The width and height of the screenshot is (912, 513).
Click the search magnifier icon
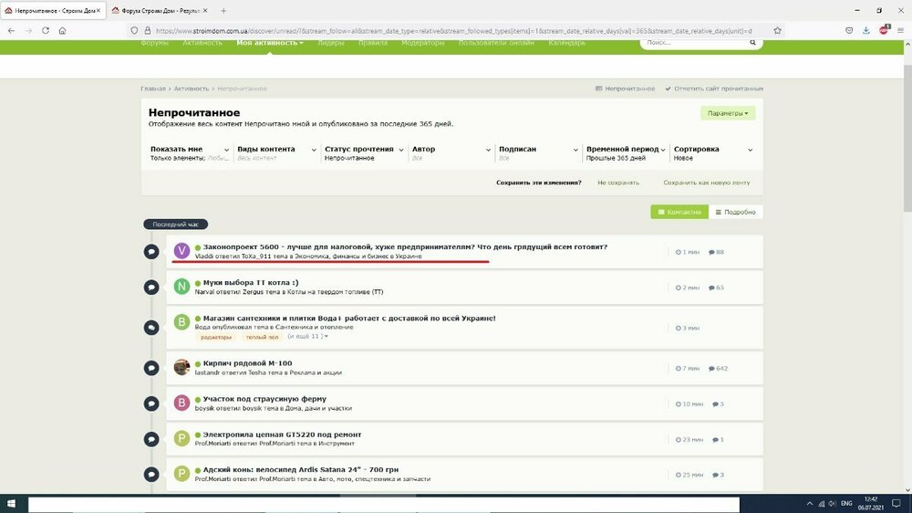point(752,43)
